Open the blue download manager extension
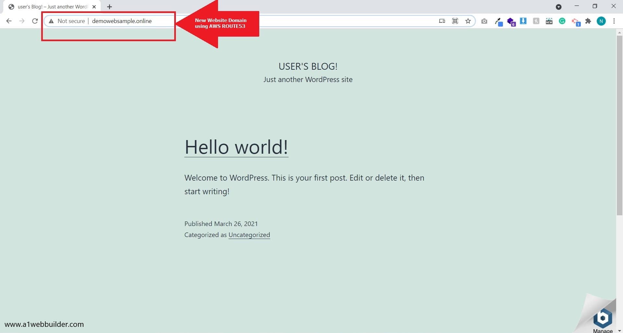The height and width of the screenshot is (333, 623). 523,21
